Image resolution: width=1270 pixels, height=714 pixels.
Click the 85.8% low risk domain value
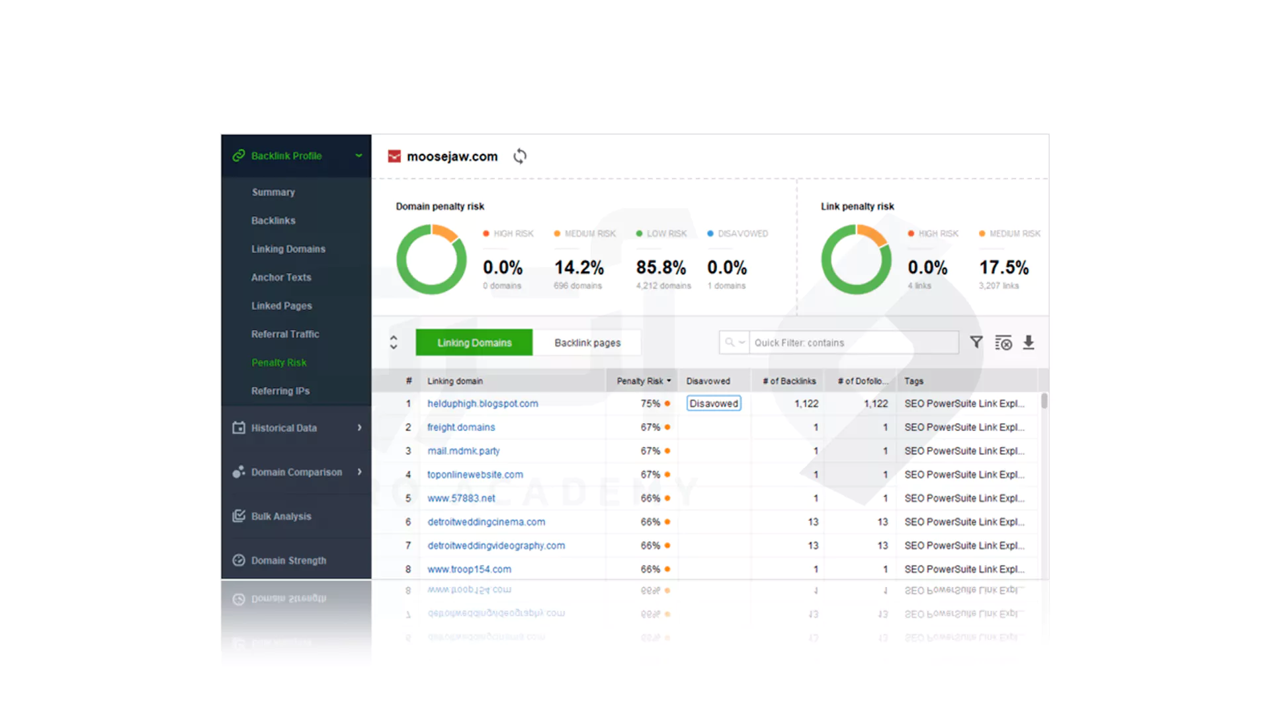[661, 268]
